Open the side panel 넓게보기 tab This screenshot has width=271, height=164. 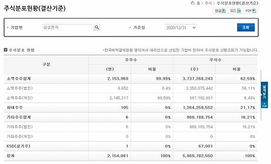264,92
